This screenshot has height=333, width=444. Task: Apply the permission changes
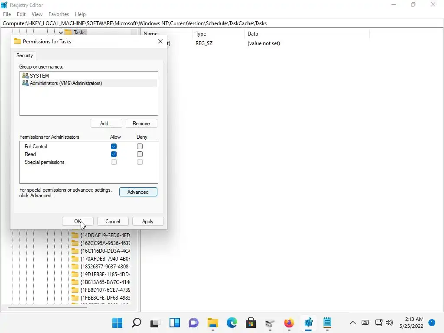pos(148,222)
